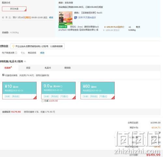Click the green 国家补贴 badge

pos(63,27)
